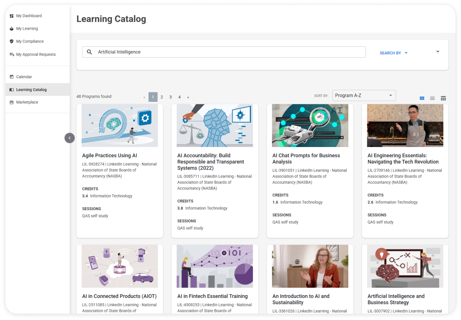Open Artificial Intelligence and Business Strategy course
The image size is (461, 320).
[x=396, y=299]
